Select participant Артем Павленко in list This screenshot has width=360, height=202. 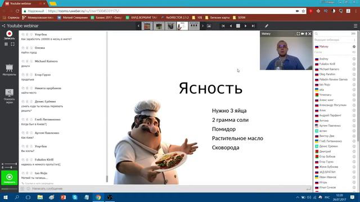pyautogui.click(x=330, y=126)
